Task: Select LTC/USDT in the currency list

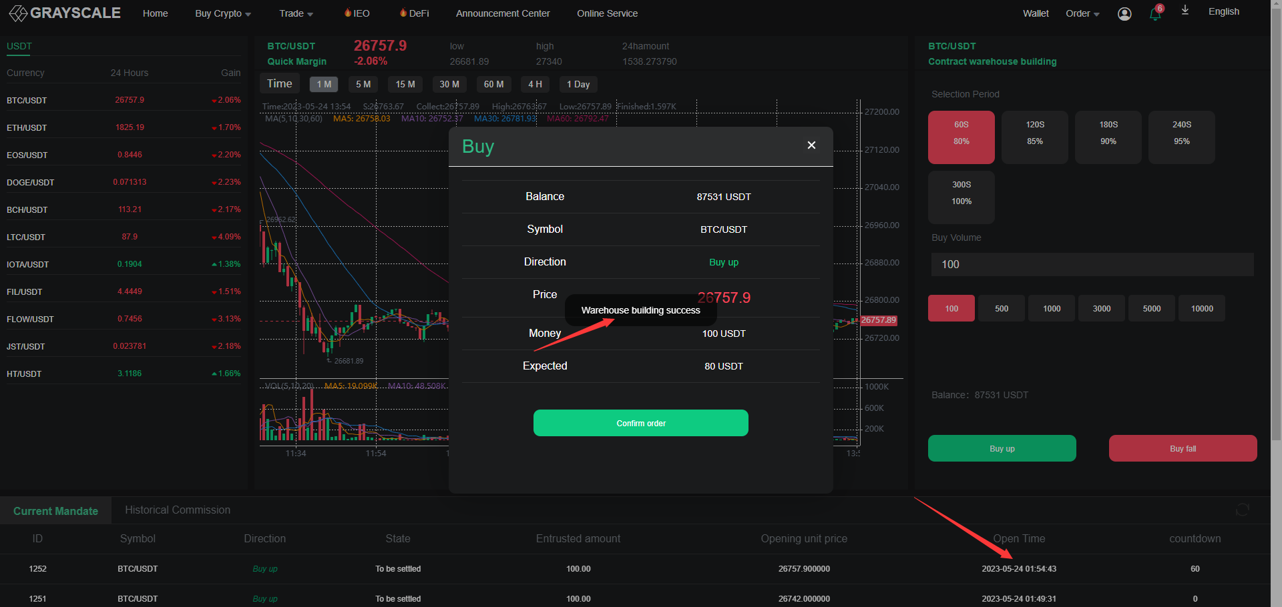Action: pyautogui.click(x=124, y=237)
